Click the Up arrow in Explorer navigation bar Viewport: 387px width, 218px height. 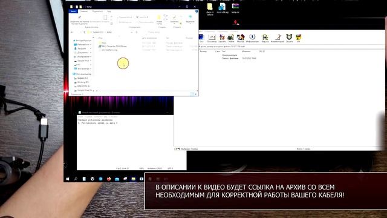(x=85, y=32)
